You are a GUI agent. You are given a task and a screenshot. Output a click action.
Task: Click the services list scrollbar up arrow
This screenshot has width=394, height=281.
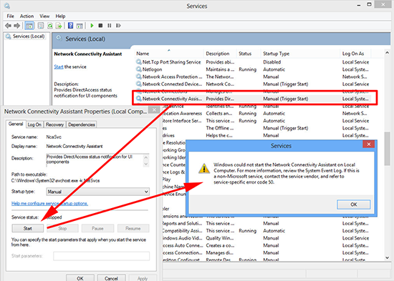[388, 52]
